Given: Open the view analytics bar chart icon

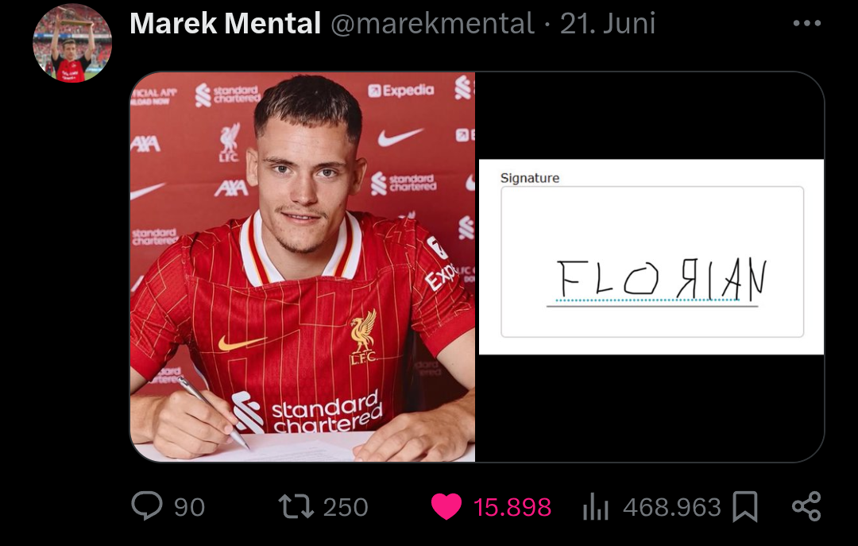Looking at the screenshot, I should tap(595, 506).
